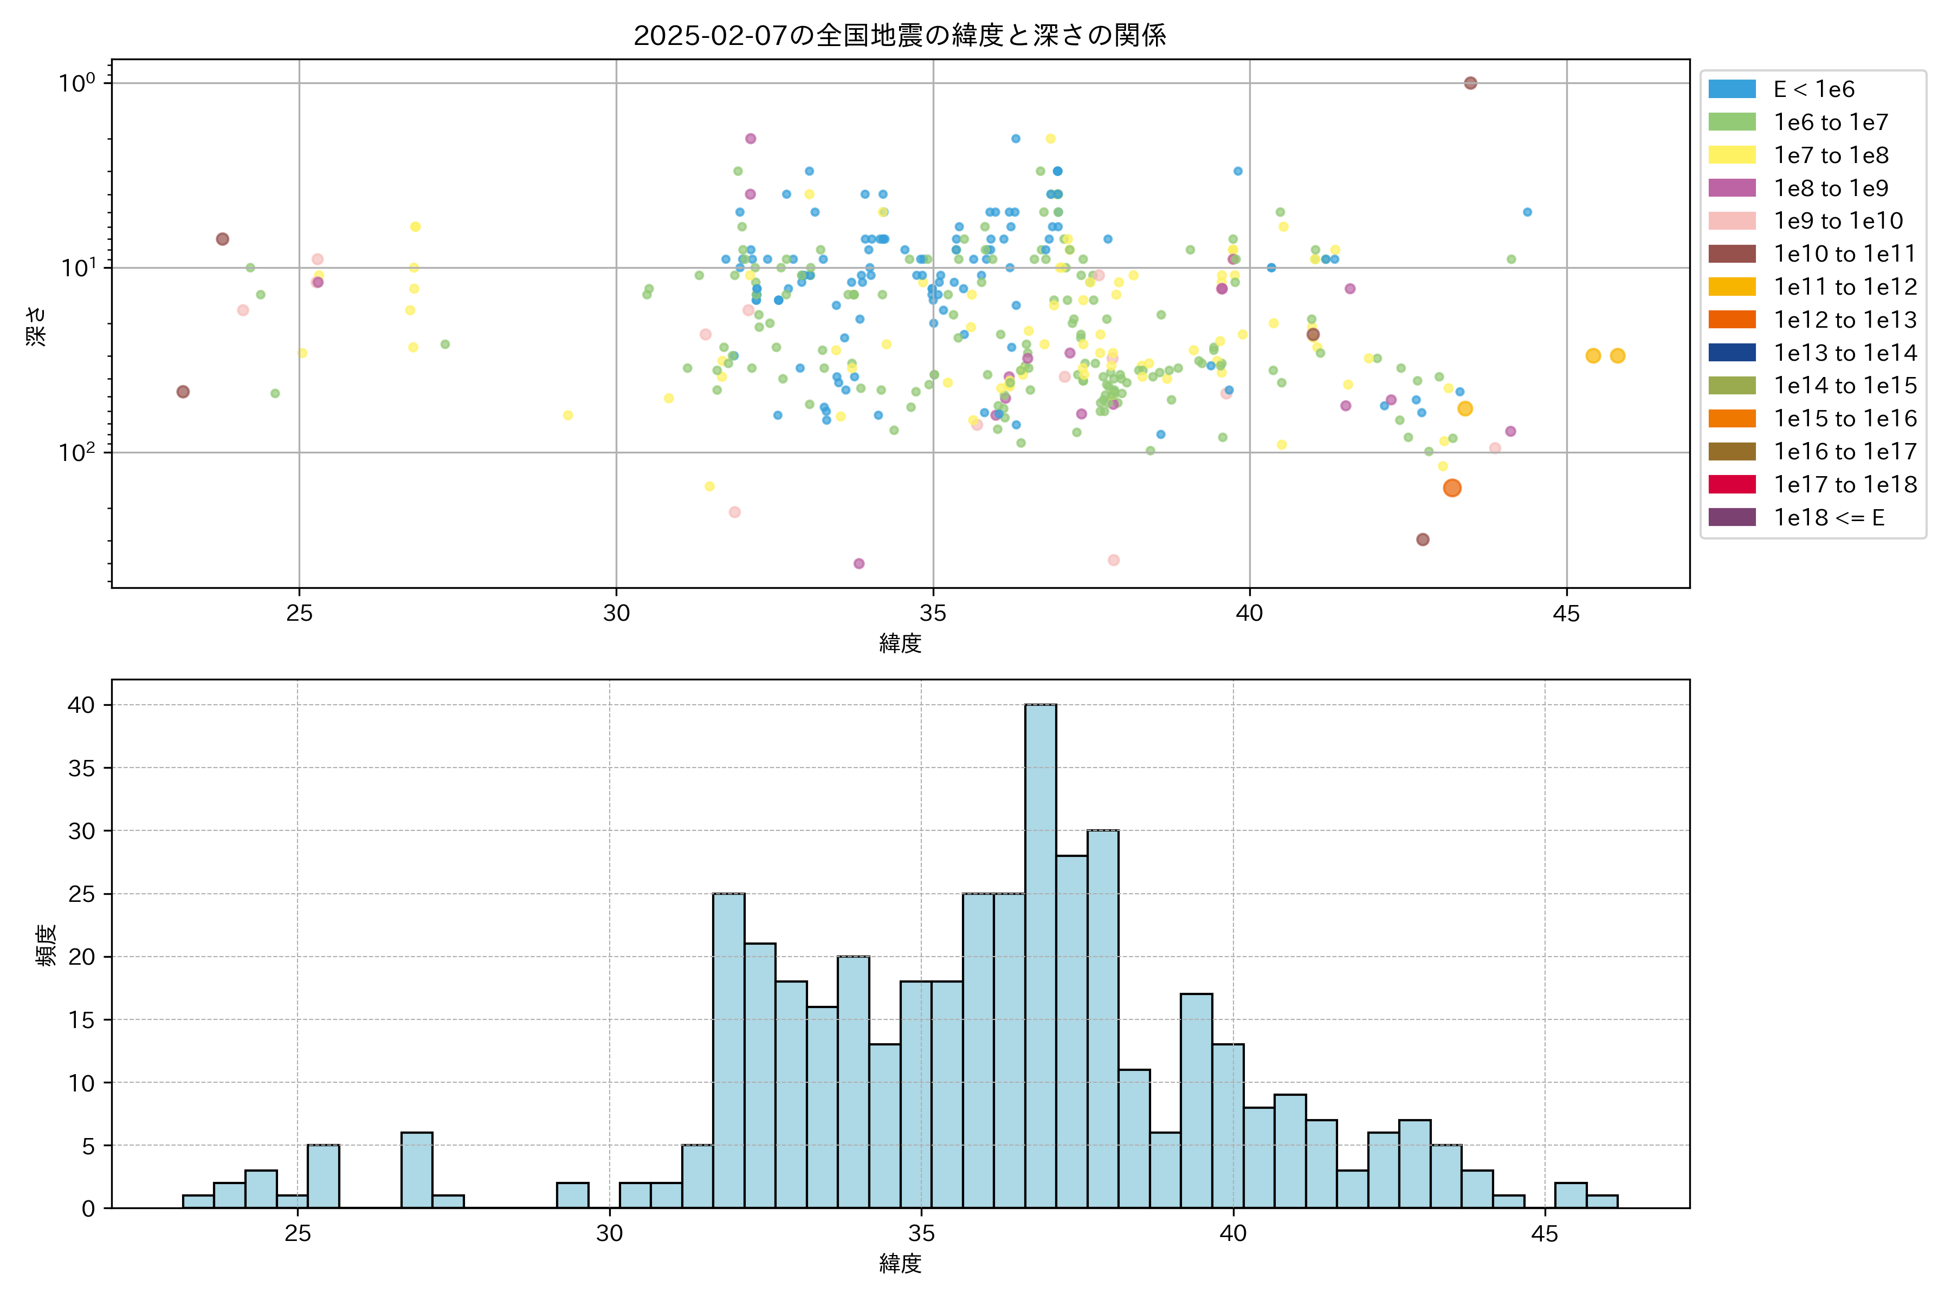
Task: Click the dark blue '1e13 to 1e14' swatch
Action: pyautogui.click(x=1731, y=353)
